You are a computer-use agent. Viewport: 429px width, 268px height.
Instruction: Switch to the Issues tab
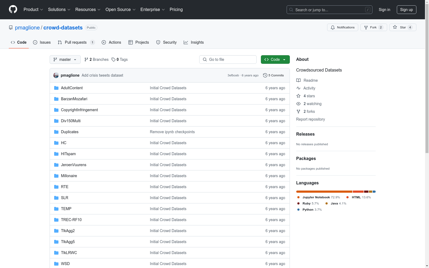(x=42, y=42)
